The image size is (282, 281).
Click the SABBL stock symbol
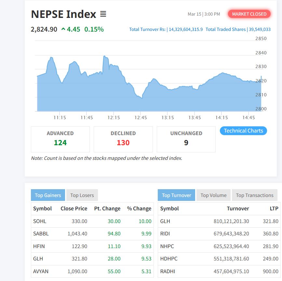click(41, 233)
